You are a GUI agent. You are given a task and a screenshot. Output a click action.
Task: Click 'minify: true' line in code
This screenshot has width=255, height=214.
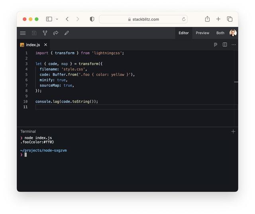[53, 80]
